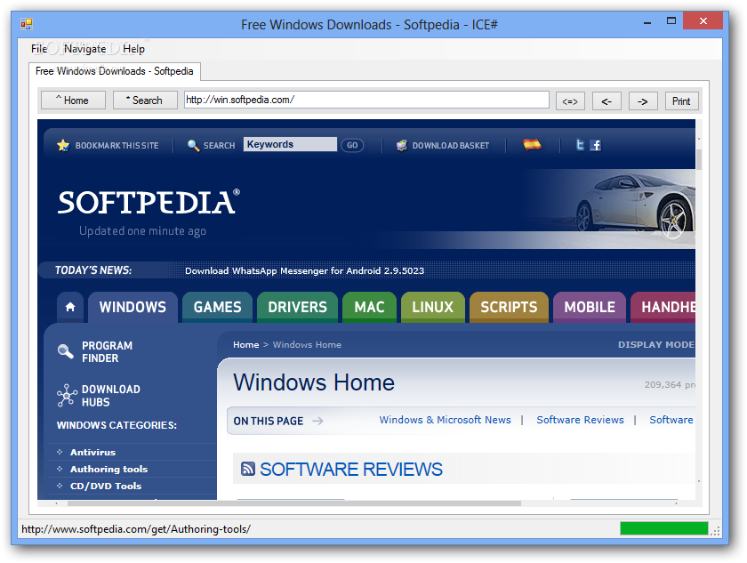Screen dimensions: 747x563
Task: Go back with the <- button
Action: [606, 101]
